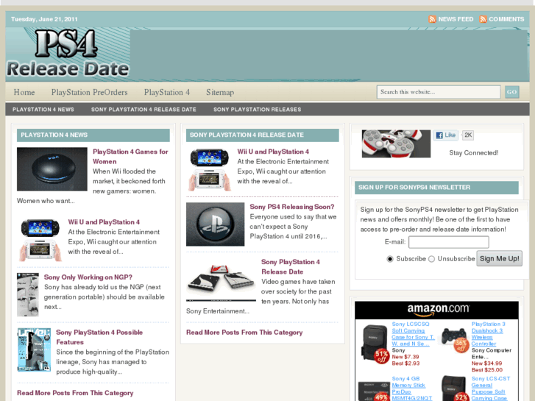Open the Sony 4 GB Memory Stick ProDuo link
This screenshot has height=401, width=535.
tap(412, 388)
